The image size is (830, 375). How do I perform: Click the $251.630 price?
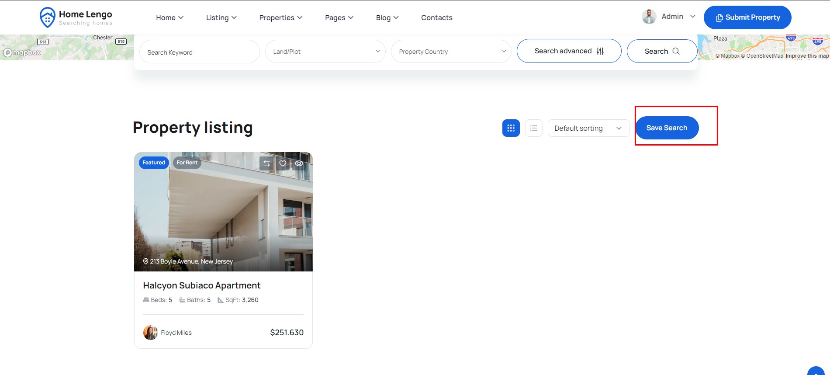pos(287,333)
